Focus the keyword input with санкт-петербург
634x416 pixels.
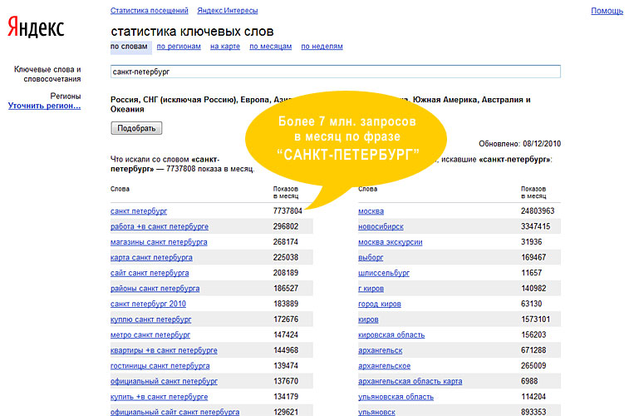pyautogui.click(x=335, y=72)
